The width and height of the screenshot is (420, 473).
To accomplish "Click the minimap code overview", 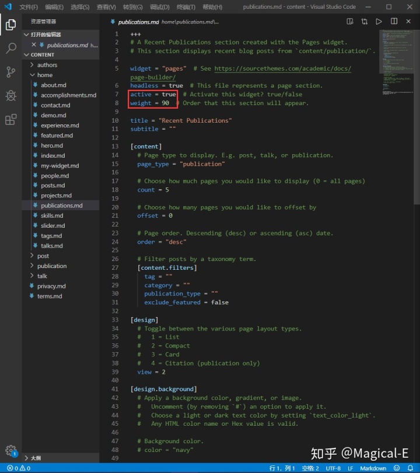I will [x=396, y=62].
